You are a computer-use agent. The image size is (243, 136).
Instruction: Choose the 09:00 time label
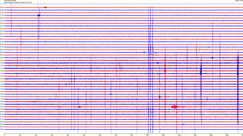(x=2, y=55)
